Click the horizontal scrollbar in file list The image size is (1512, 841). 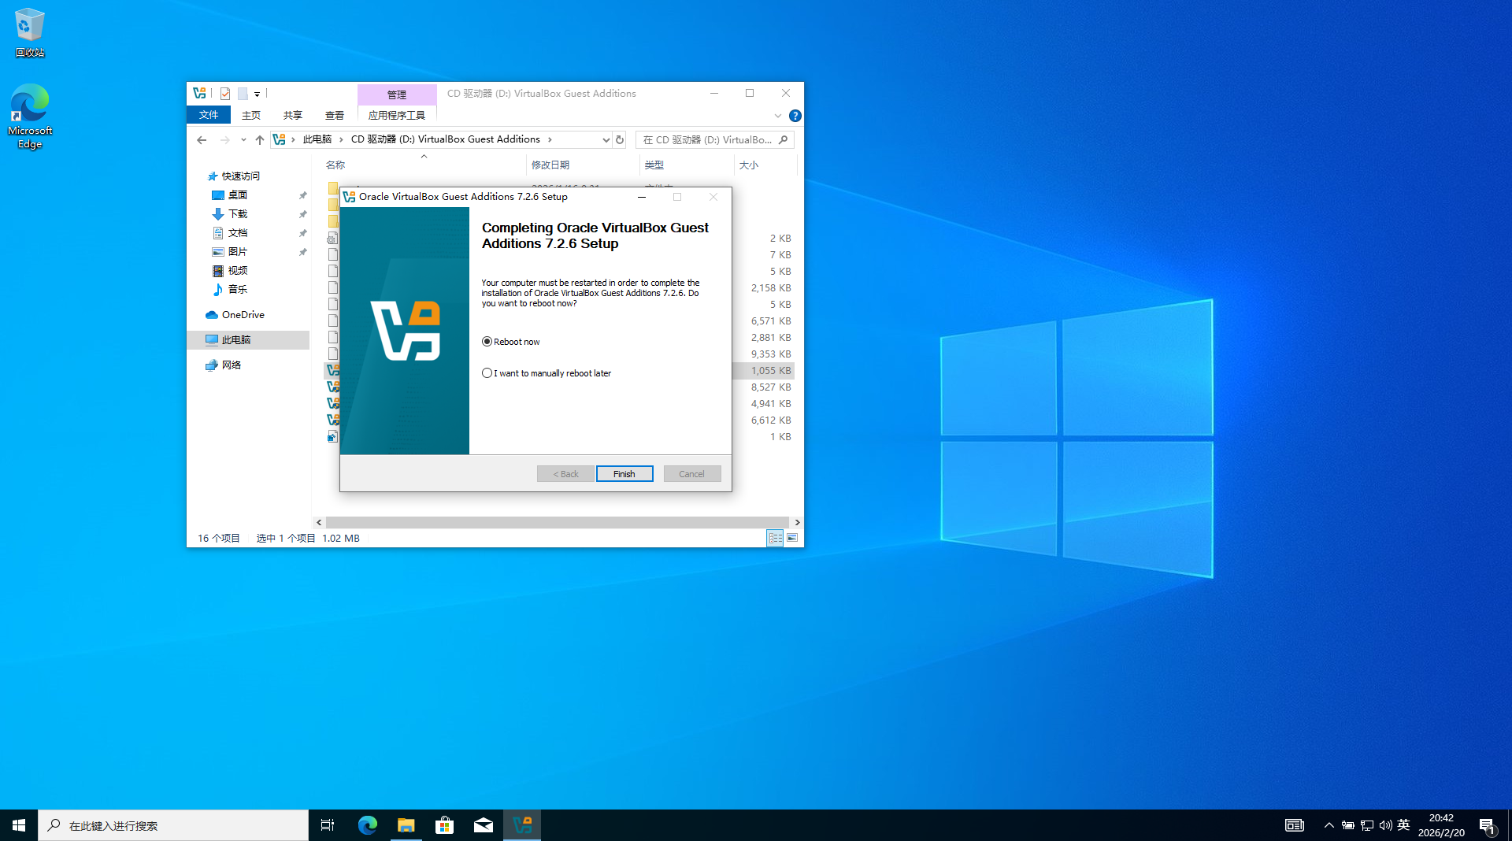(557, 522)
